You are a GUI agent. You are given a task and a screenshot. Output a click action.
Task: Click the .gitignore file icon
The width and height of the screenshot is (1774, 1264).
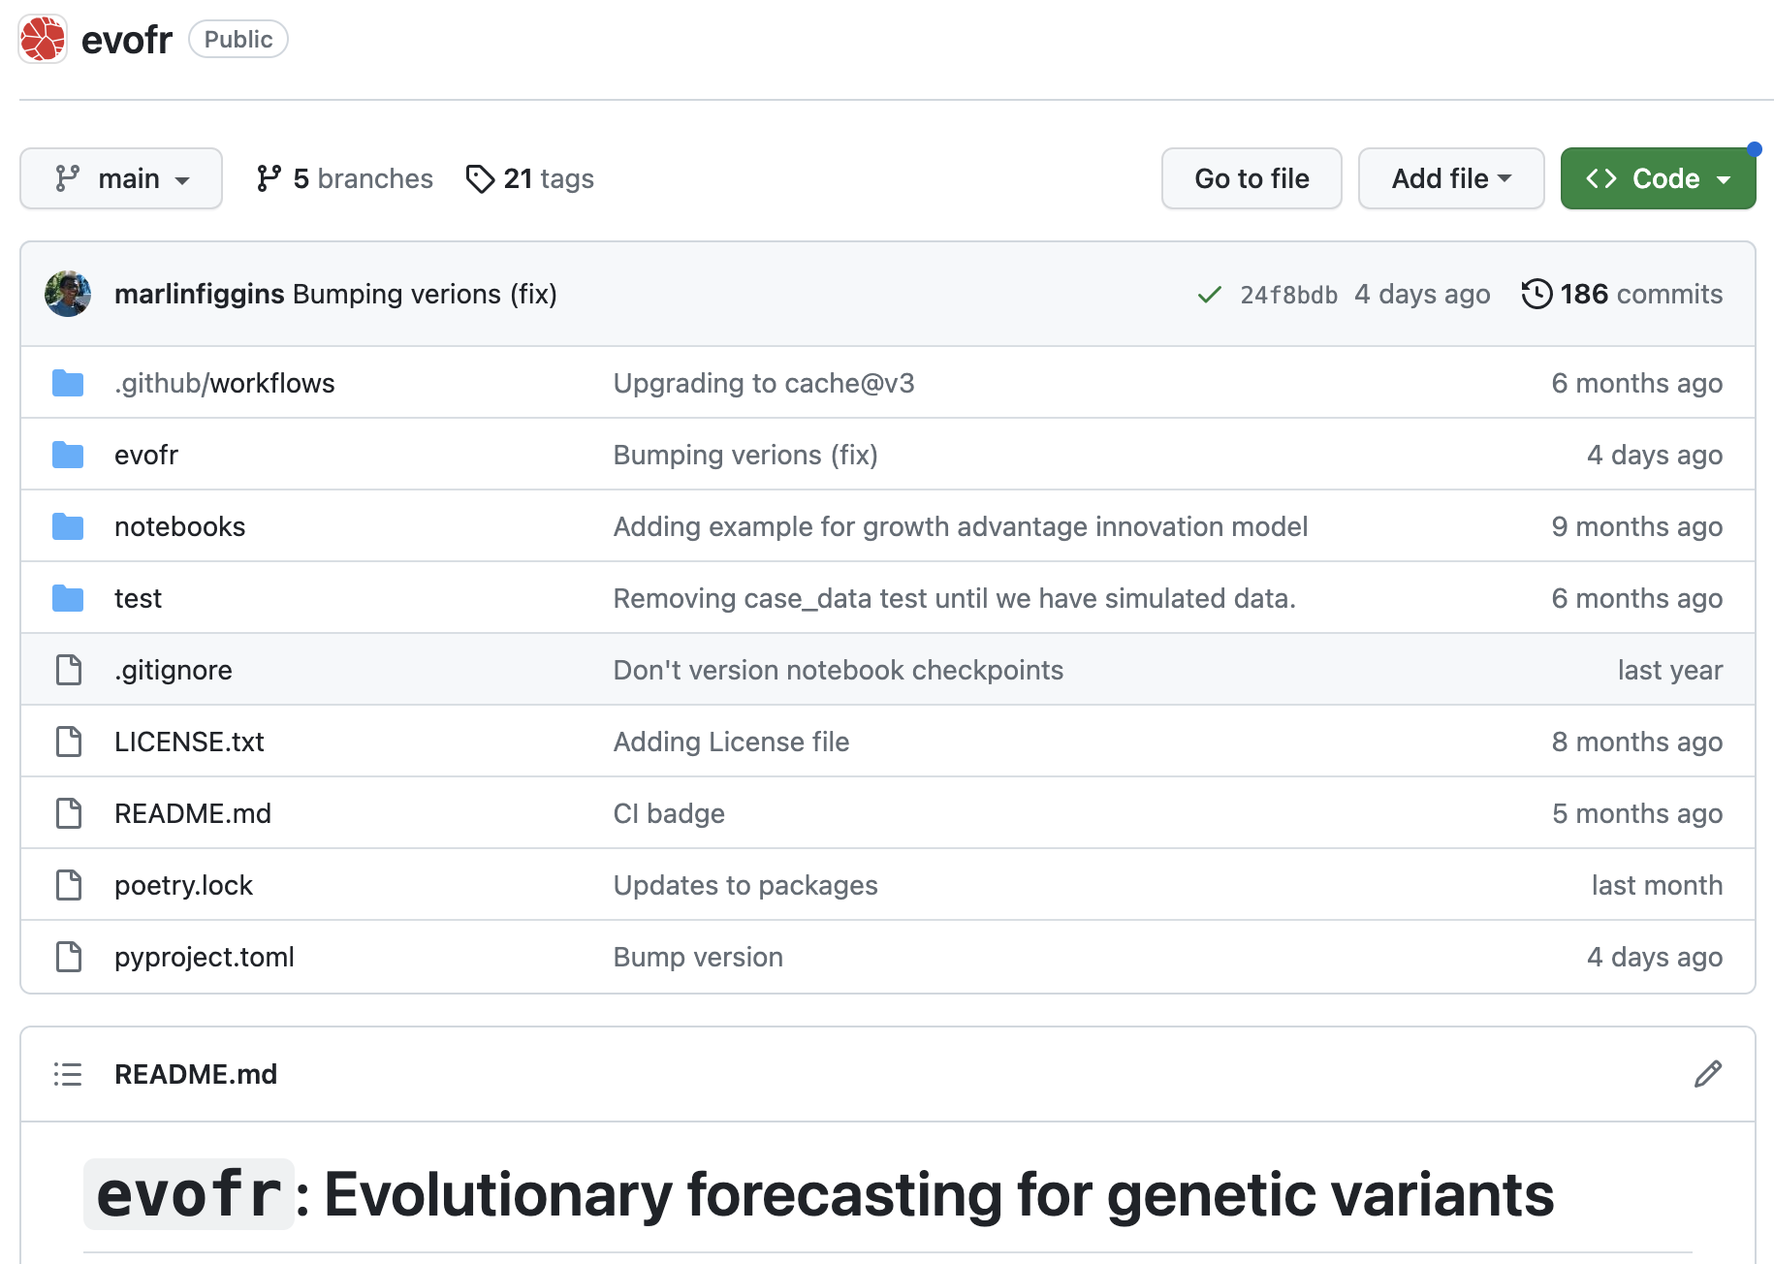(68, 670)
